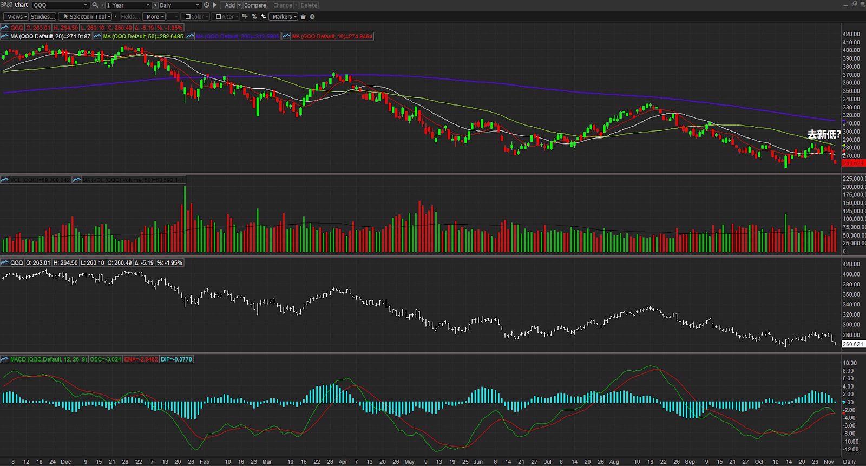Click the percent scale icon
The width and height of the screenshot is (866, 466).
click(254, 16)
